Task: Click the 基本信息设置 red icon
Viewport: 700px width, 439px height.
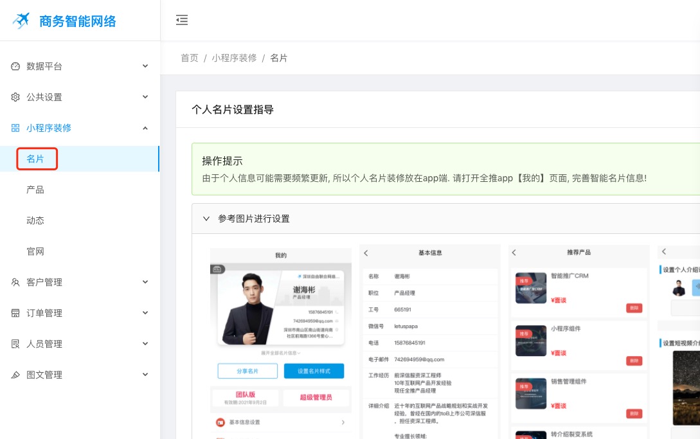Action: pos(220,422)
